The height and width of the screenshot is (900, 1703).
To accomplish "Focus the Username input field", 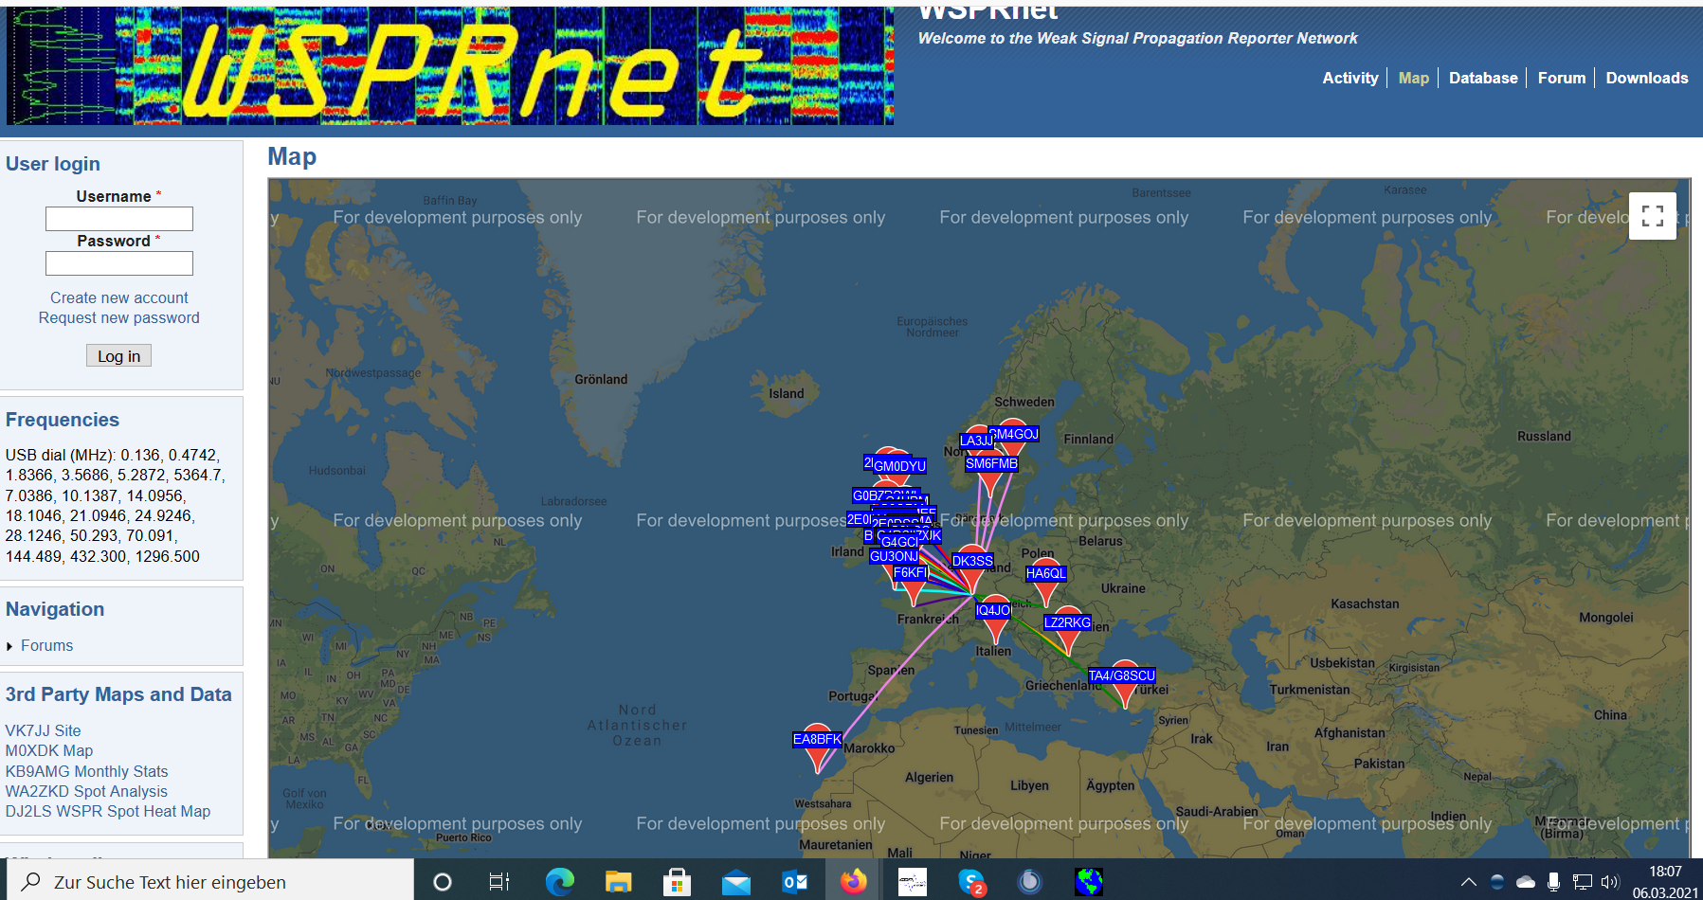I will click(119, 219).
